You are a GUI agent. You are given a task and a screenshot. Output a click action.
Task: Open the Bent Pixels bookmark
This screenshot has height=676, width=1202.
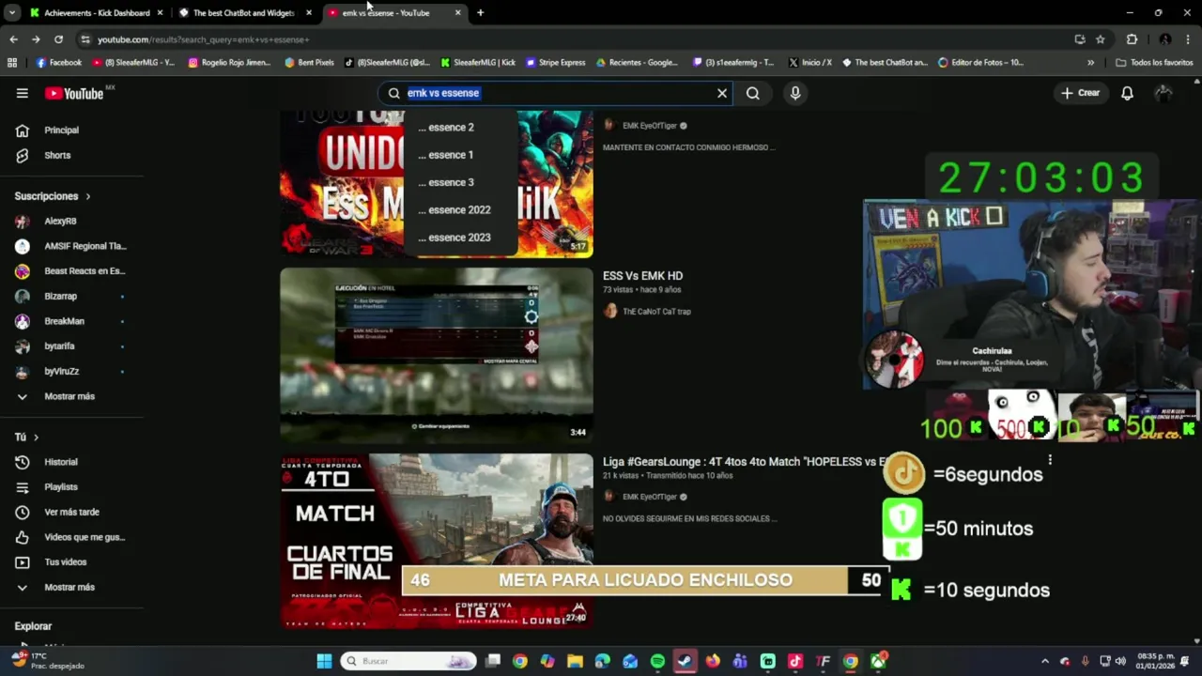309,63
